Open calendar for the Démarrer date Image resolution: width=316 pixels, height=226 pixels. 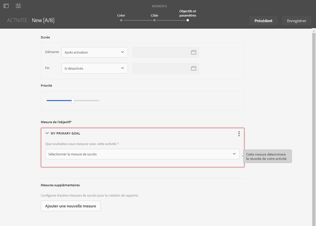click(193, 52)
